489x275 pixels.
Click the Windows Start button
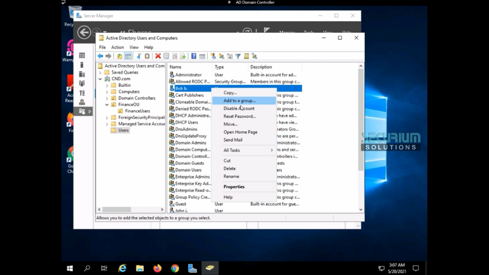pos(70,268)
